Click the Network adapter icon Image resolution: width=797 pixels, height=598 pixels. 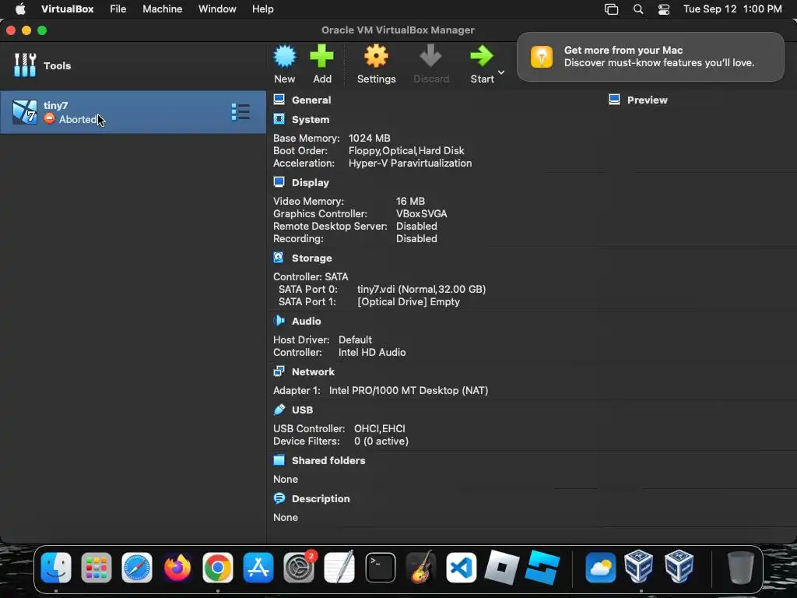coord(279,371)
